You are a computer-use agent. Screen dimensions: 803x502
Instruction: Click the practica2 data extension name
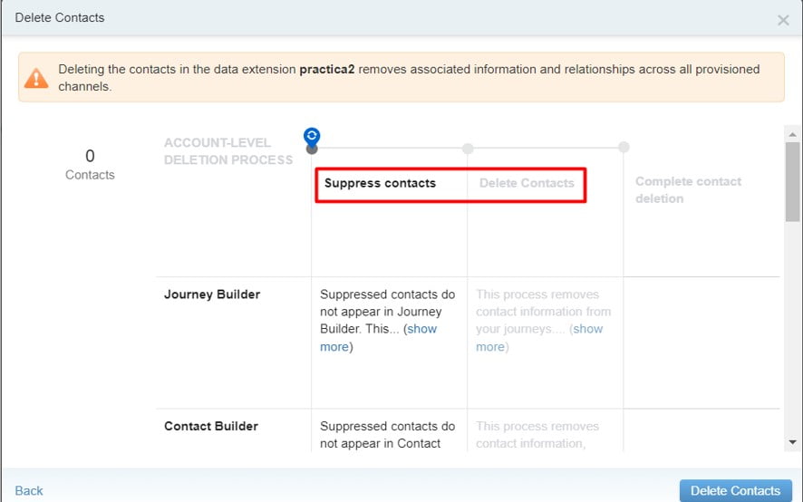point(327,69)
